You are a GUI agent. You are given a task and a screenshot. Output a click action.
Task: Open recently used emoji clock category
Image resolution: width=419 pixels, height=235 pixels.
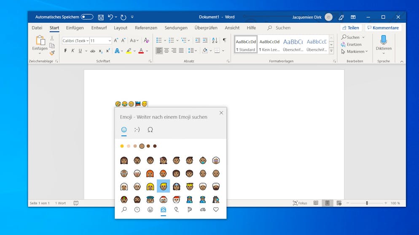point(137,210)
